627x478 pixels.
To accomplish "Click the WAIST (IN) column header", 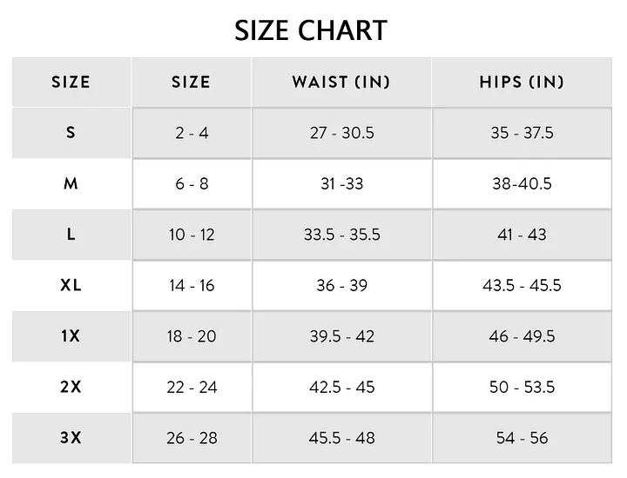I will tap(340, 83).
